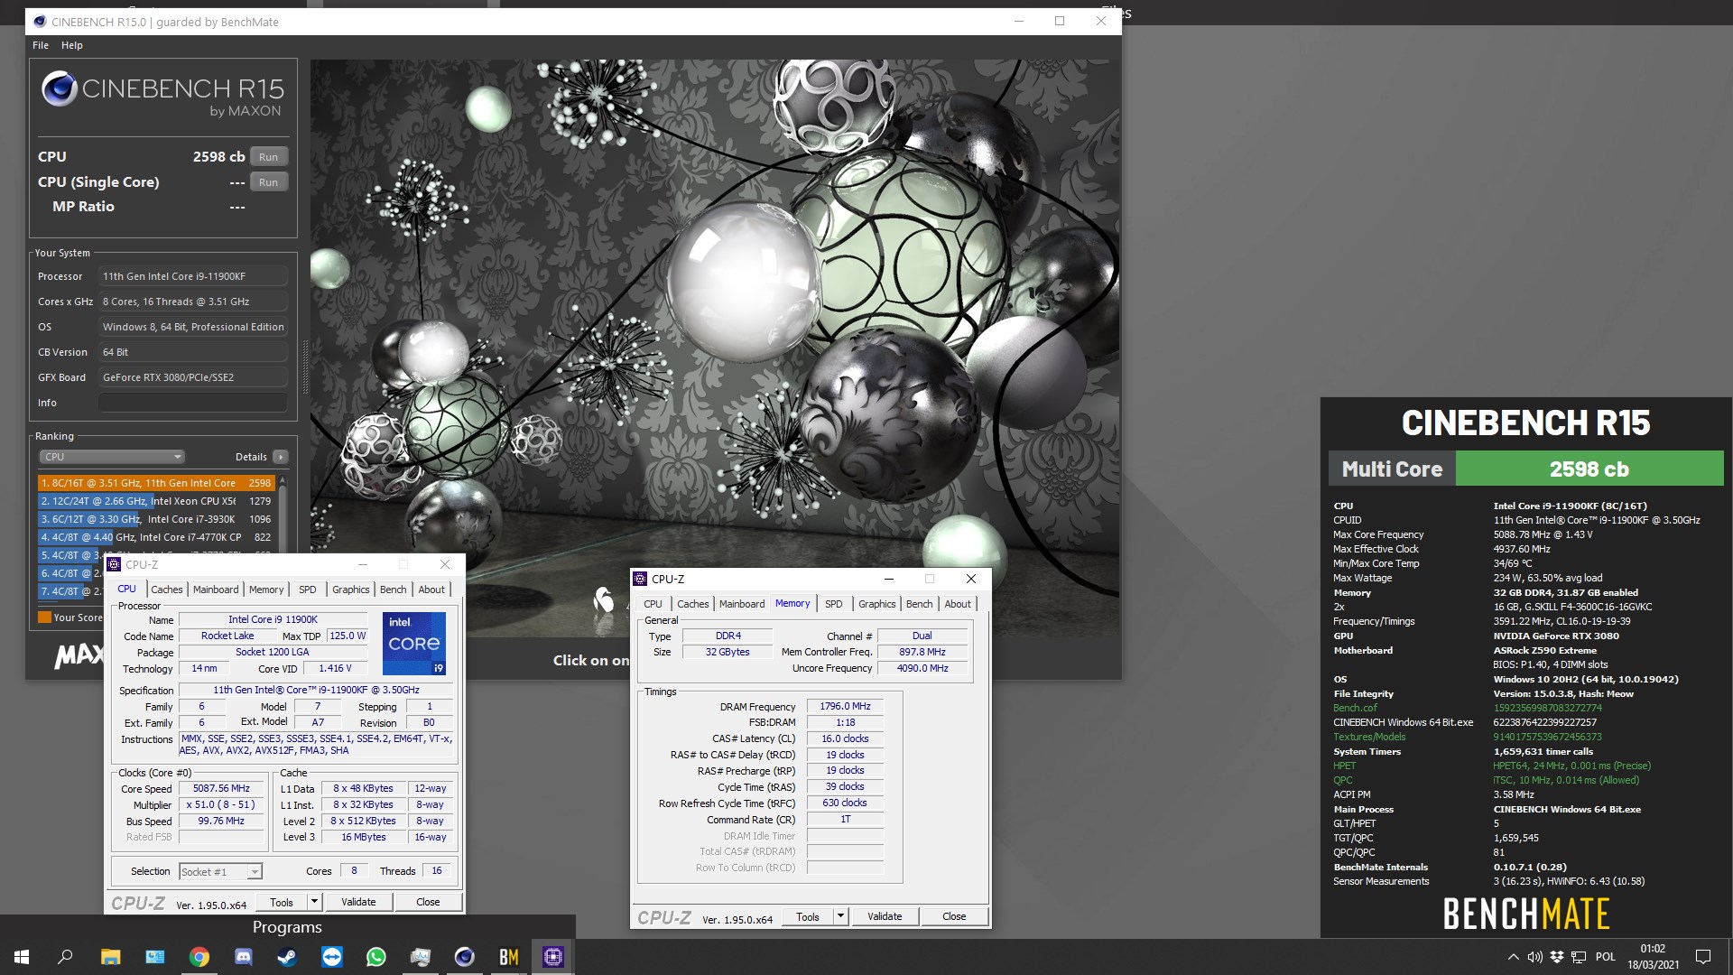1733x975 pixels.
Task: Click the DRAM Frequency value field
Action: click(x=845, y=706)
